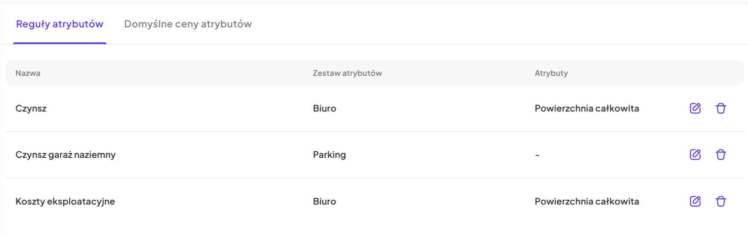Delete the Koszty eksploatacyjne rule
The width and height of the screenshot is (748, 235).
[x=721, y=201]
